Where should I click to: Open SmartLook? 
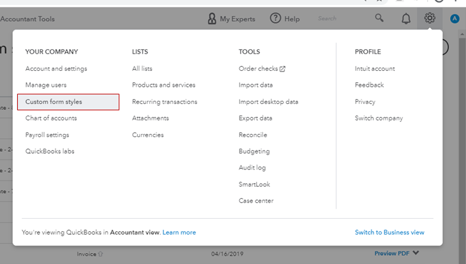click(x=255, y=184)
